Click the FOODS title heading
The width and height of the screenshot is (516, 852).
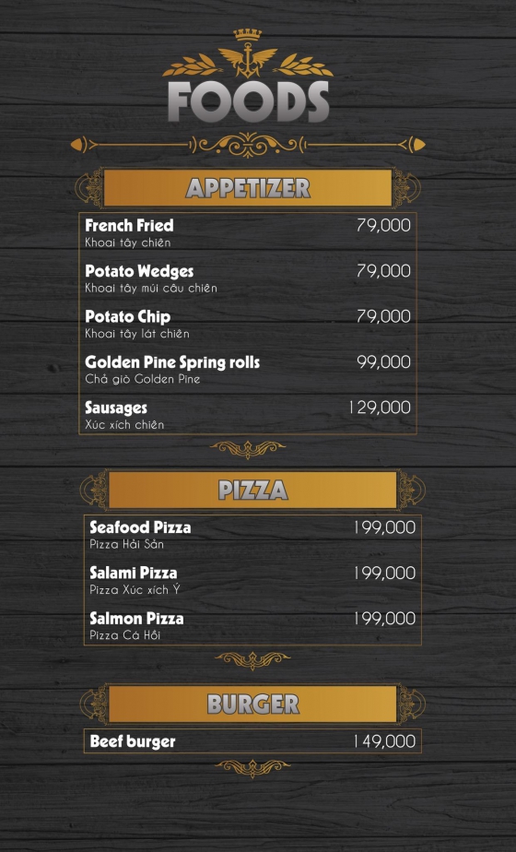[248, 101]
